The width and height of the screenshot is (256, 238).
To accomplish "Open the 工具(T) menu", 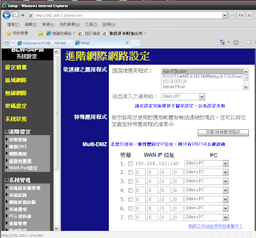I will tap(92, 24).
